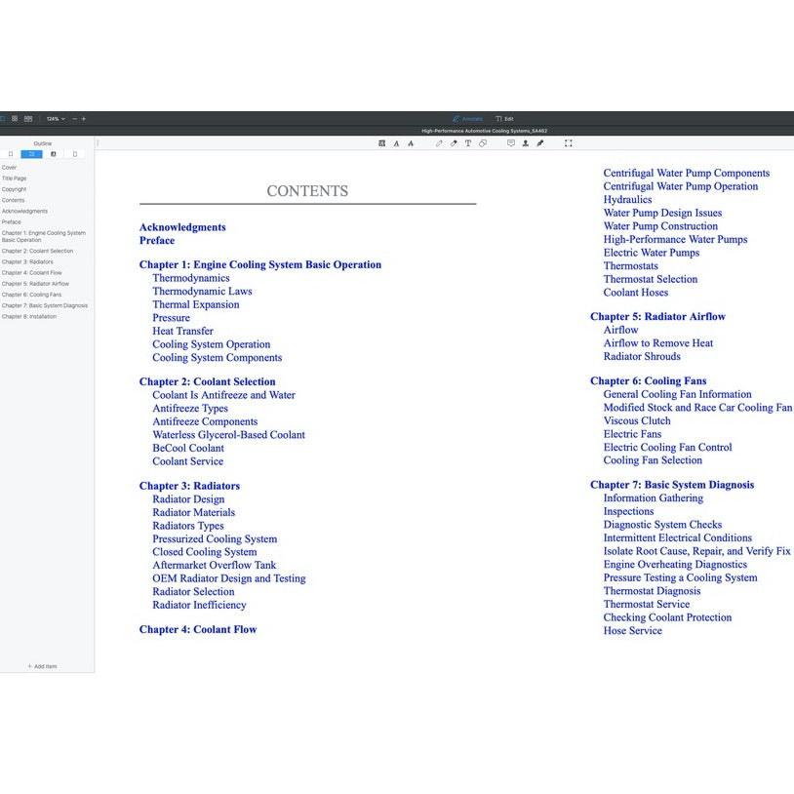Select the Highlight text tool
Viewport: 794px width, 794px height.
tap(382, 143)
